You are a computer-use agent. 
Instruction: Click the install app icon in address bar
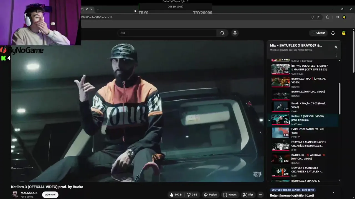pos(312,17)
